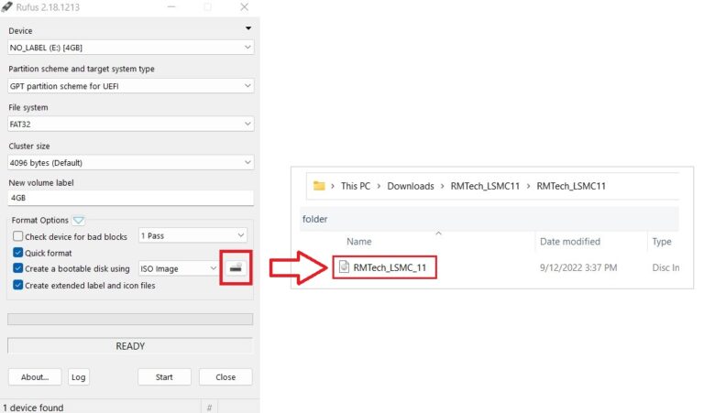The image size is (704, 413).
Task: Open device options arrow beside Device label
Action: tap(248, 28)
